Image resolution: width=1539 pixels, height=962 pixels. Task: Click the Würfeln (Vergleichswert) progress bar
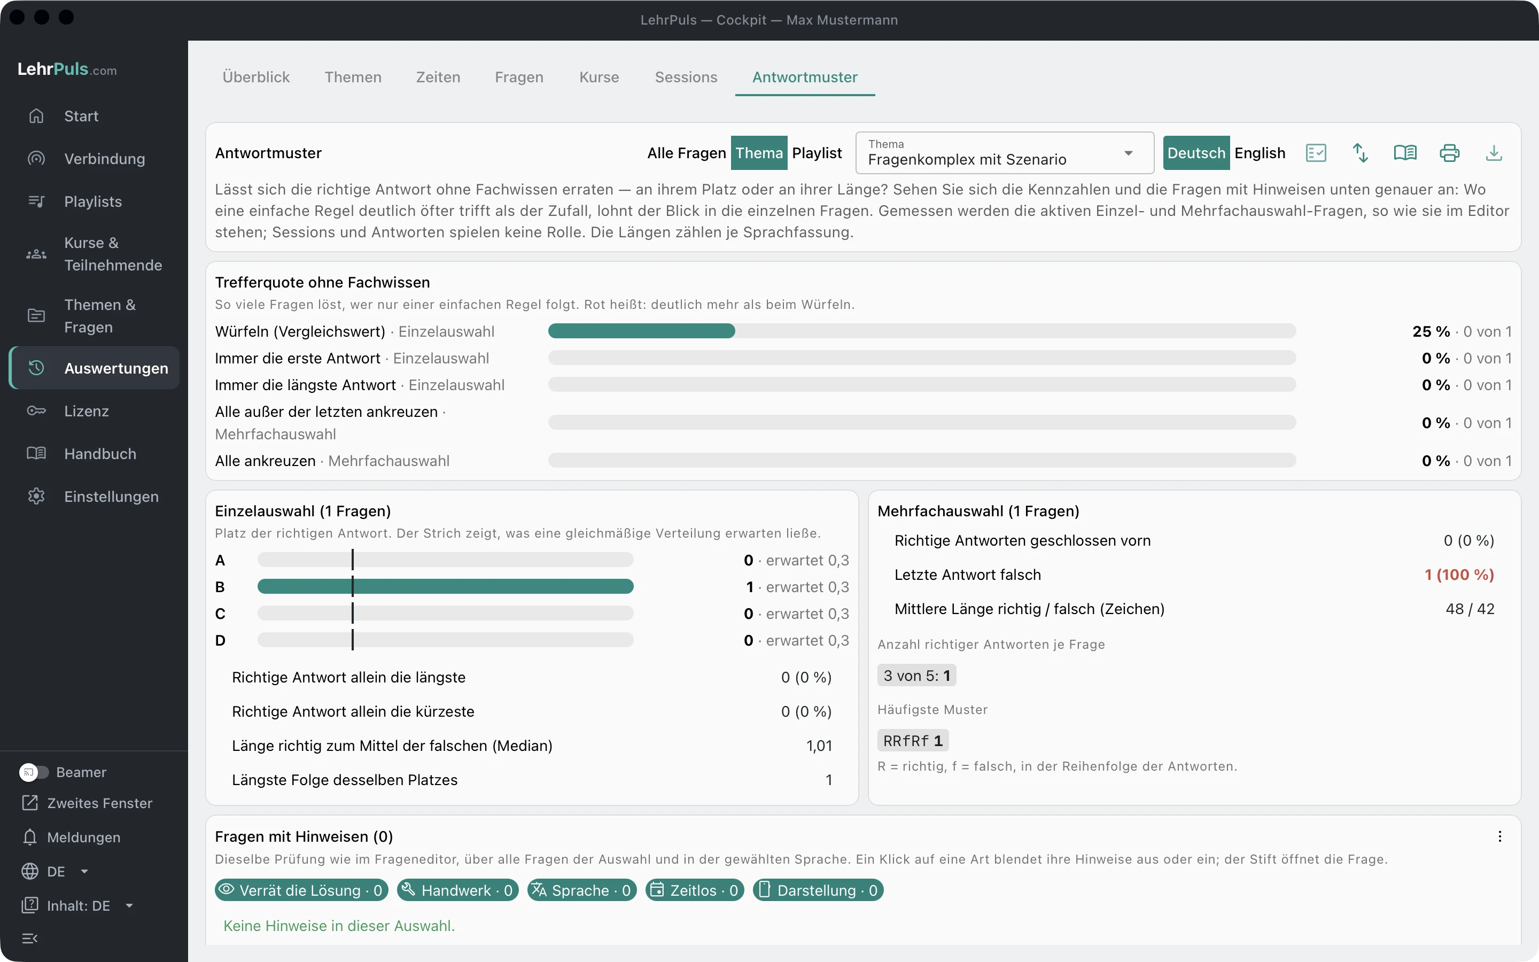[x=921, y=331]
